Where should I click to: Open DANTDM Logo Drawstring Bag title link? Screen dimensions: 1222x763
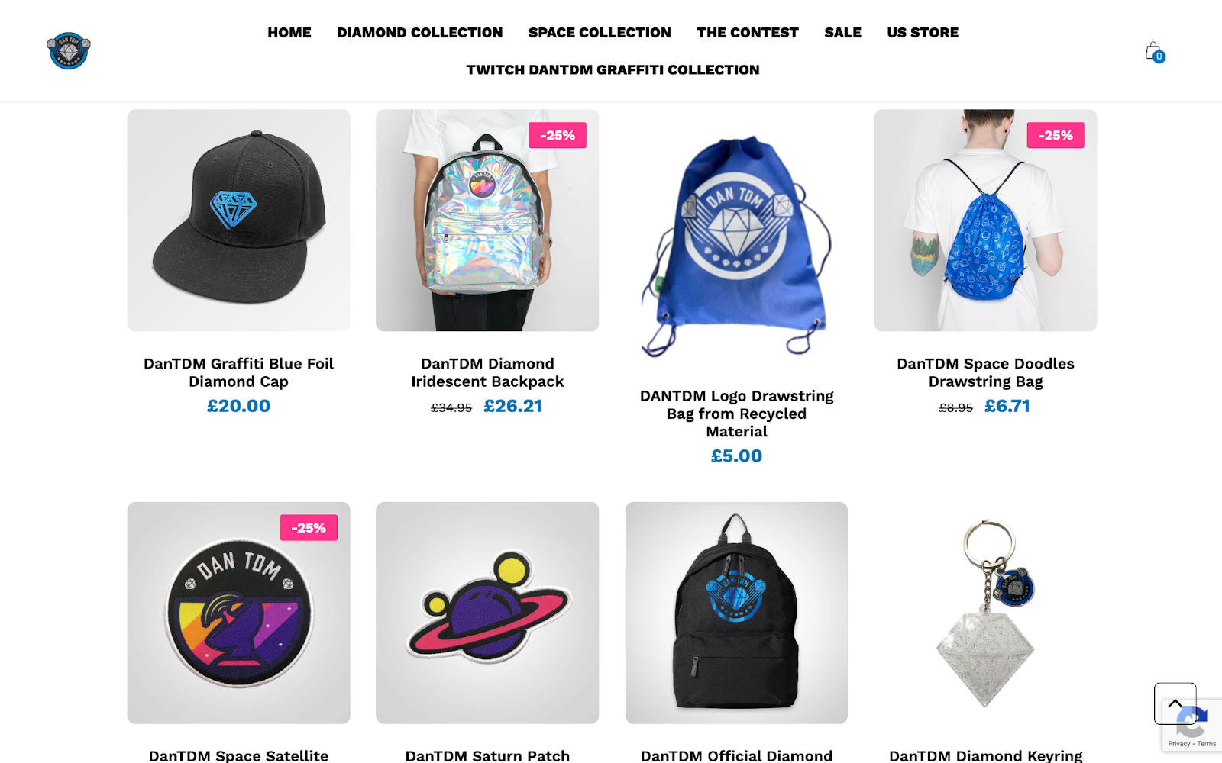point(736,414)
